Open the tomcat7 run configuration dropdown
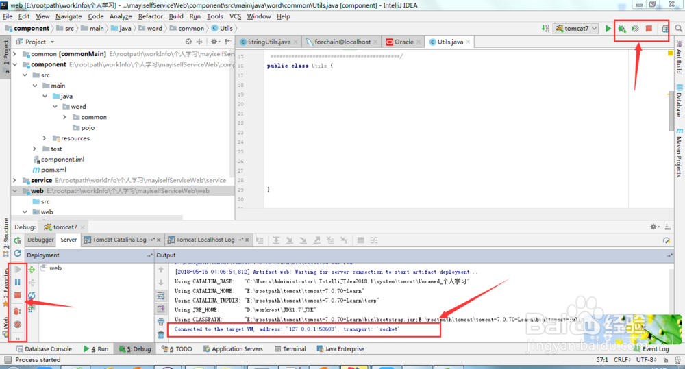 pos(576,28)
